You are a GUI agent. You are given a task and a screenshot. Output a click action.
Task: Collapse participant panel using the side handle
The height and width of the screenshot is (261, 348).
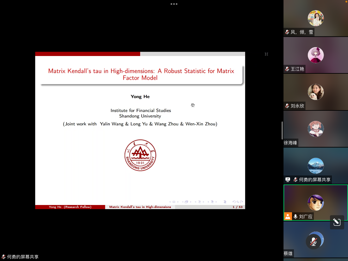coord(282,130)
